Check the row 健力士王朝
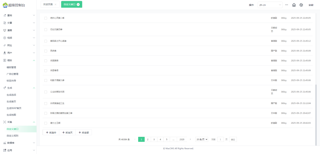This screenshot has height=154, width=320. tap(46, 123)
